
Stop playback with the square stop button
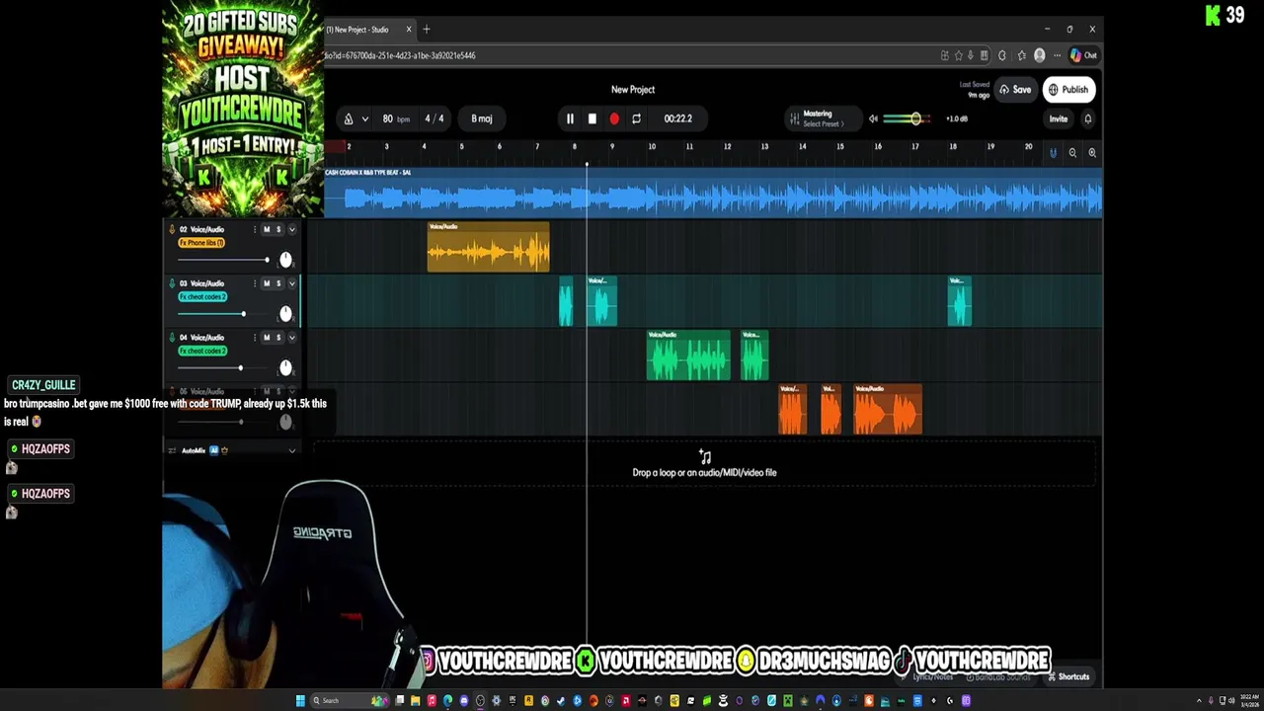coord(592,118)
